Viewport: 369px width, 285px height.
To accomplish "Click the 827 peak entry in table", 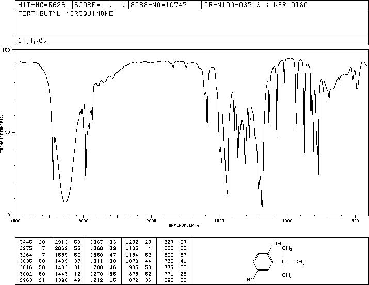I will 175,242.
